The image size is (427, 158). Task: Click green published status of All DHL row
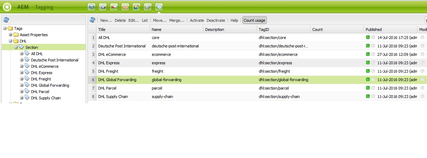368,37
